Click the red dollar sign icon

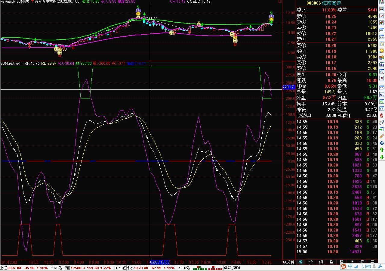pos(381,115)
